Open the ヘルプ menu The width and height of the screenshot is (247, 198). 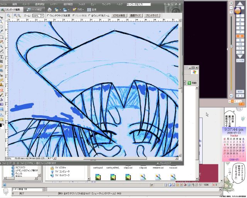pos(120,4)
